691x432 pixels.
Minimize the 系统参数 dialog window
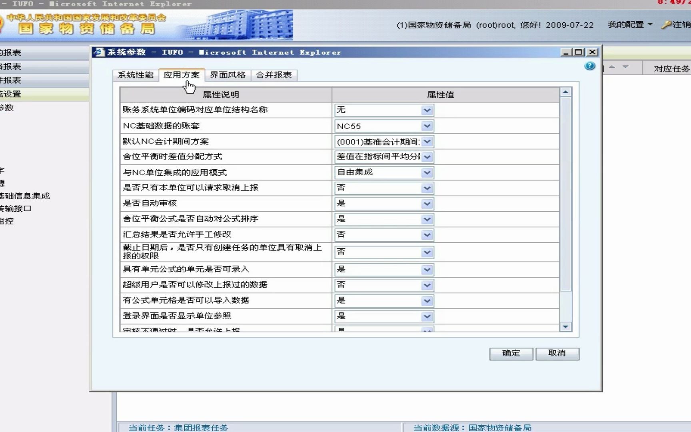coord(566,52)
